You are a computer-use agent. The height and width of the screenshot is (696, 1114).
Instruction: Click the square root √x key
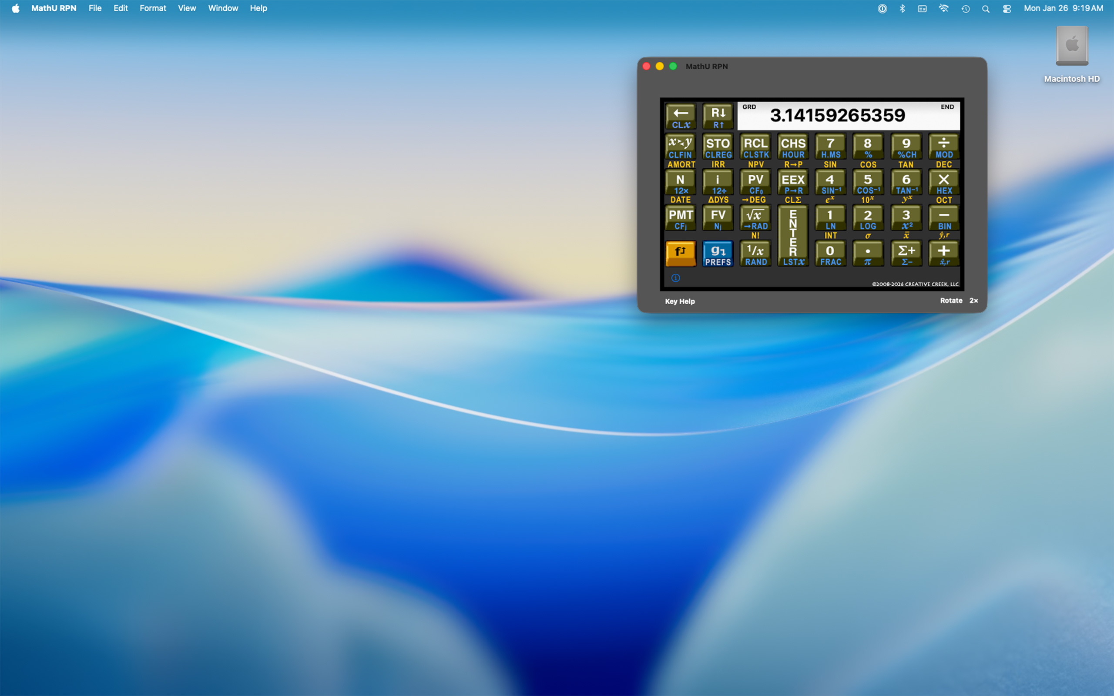coord(756,218)
